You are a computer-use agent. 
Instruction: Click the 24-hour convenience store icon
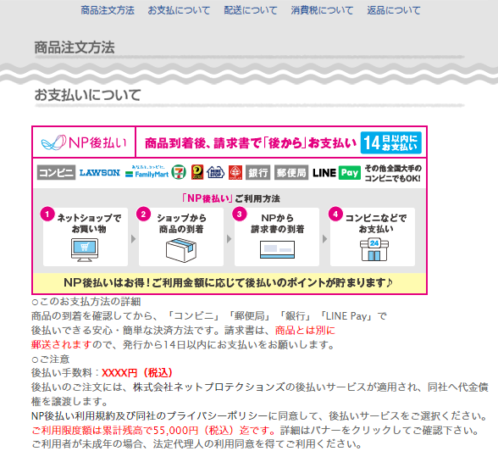(x=374, y=250)
